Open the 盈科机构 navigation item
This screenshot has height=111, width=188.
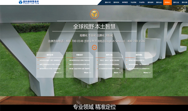pyautogui.click(x=116, y=2)
